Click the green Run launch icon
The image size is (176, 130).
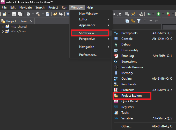tap(158, 14)
